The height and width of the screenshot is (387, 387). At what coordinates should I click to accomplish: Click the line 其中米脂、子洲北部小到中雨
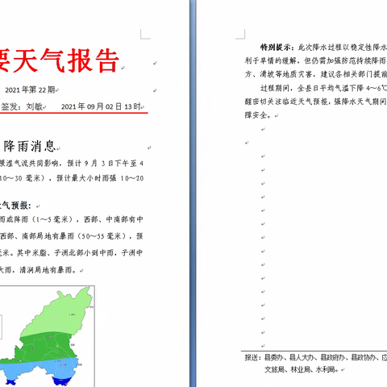[72, 253]
